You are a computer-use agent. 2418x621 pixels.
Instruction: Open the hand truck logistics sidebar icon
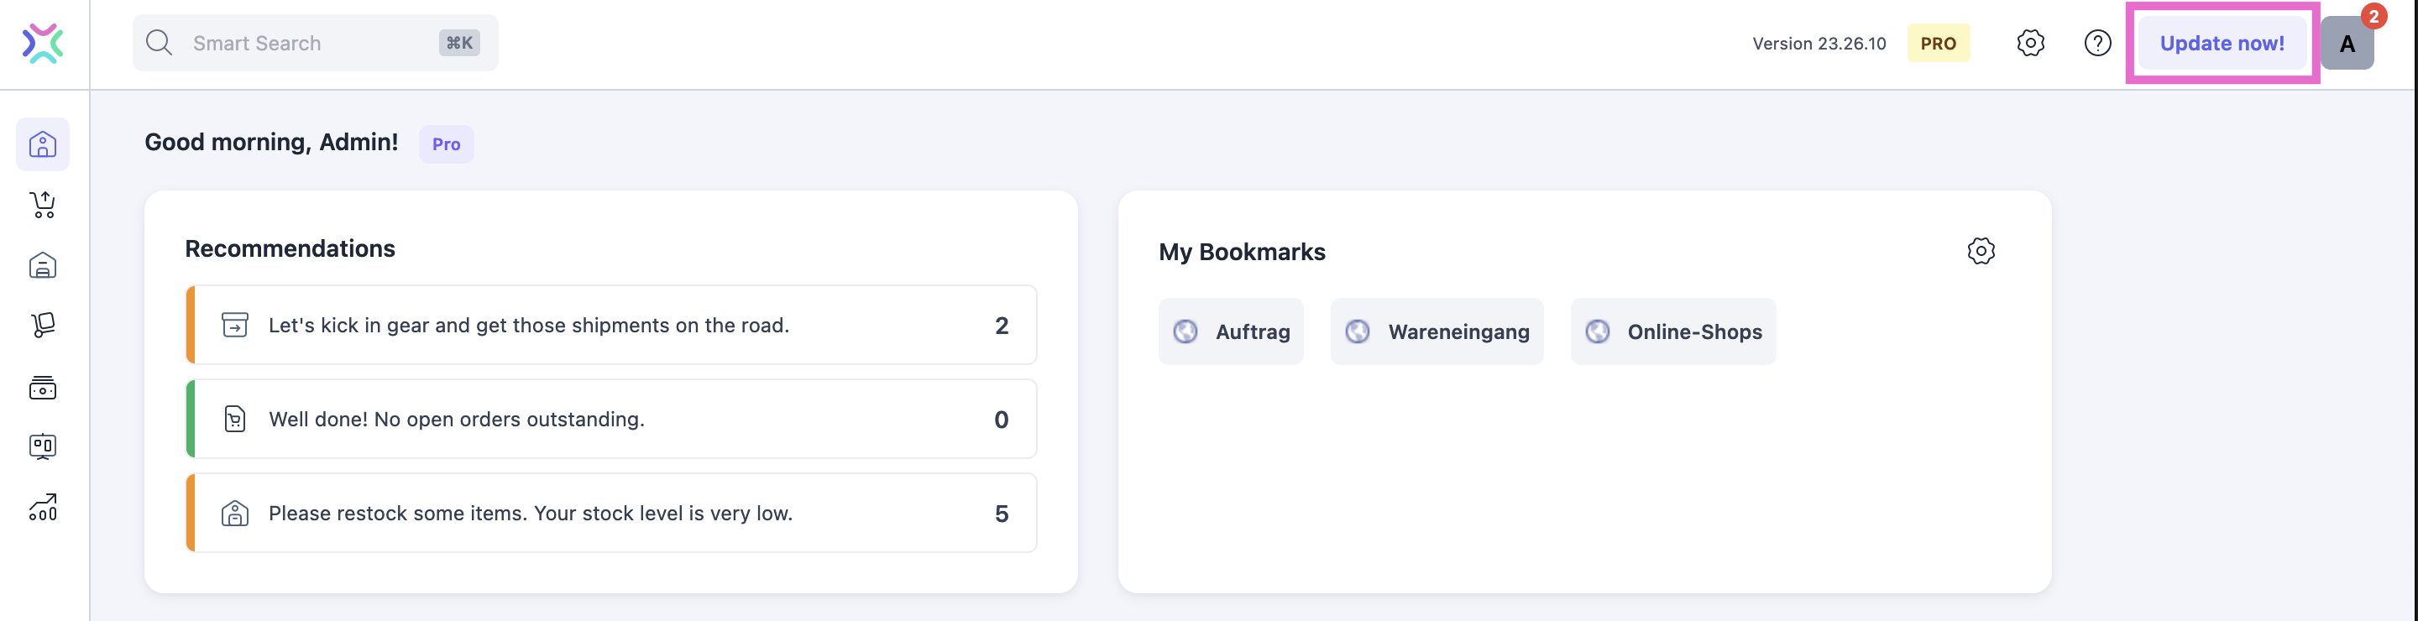(43, 326)
